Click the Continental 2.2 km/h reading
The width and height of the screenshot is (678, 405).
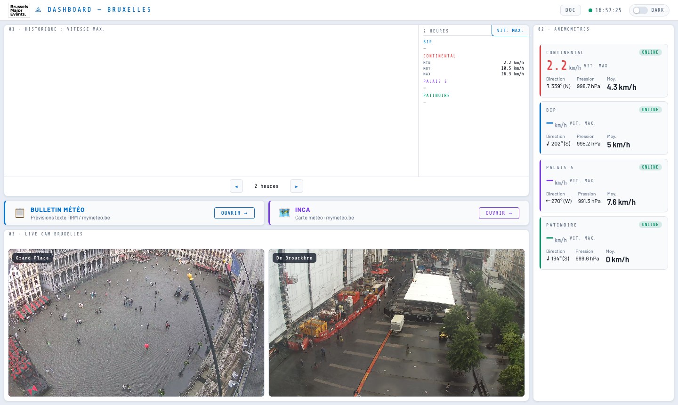pos(564,66)
